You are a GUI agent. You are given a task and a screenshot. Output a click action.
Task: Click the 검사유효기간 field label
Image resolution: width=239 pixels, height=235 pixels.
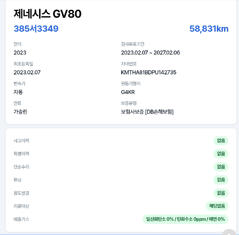pos(133,44)
